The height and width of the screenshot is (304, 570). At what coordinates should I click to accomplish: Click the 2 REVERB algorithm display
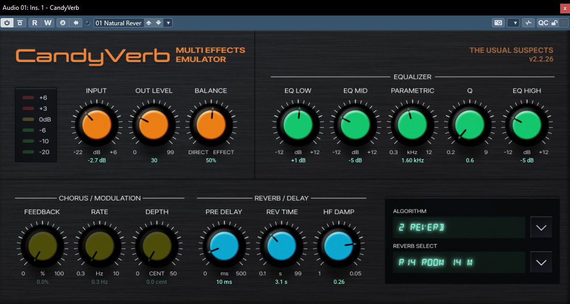coord(459,227)
